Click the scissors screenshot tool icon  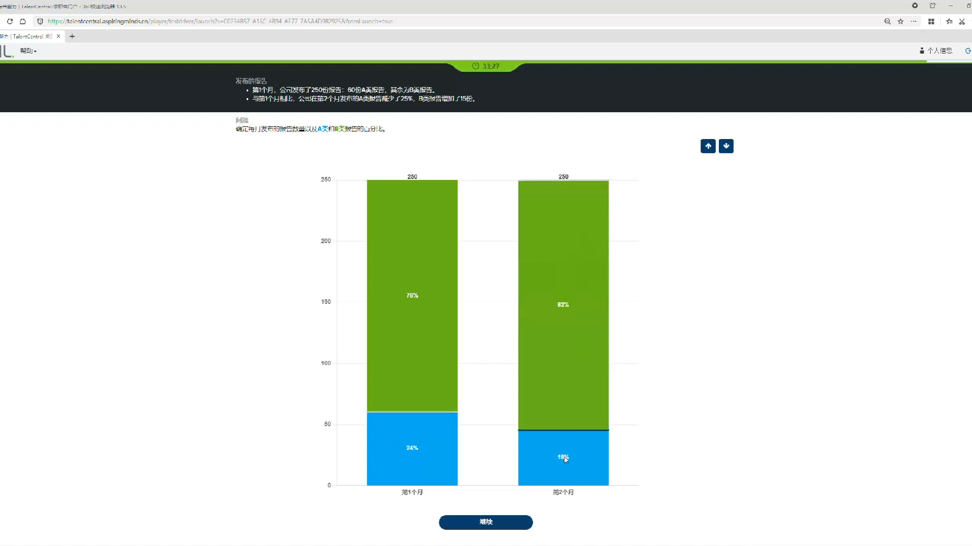pyautogui.click(x=962, y=21)
